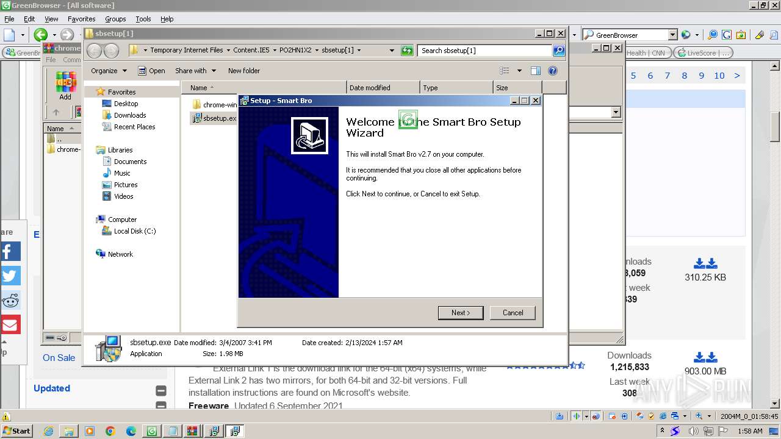Go to page 10 of software list
The width and height of the screenshot is (781, 439).
click(719, 76)
